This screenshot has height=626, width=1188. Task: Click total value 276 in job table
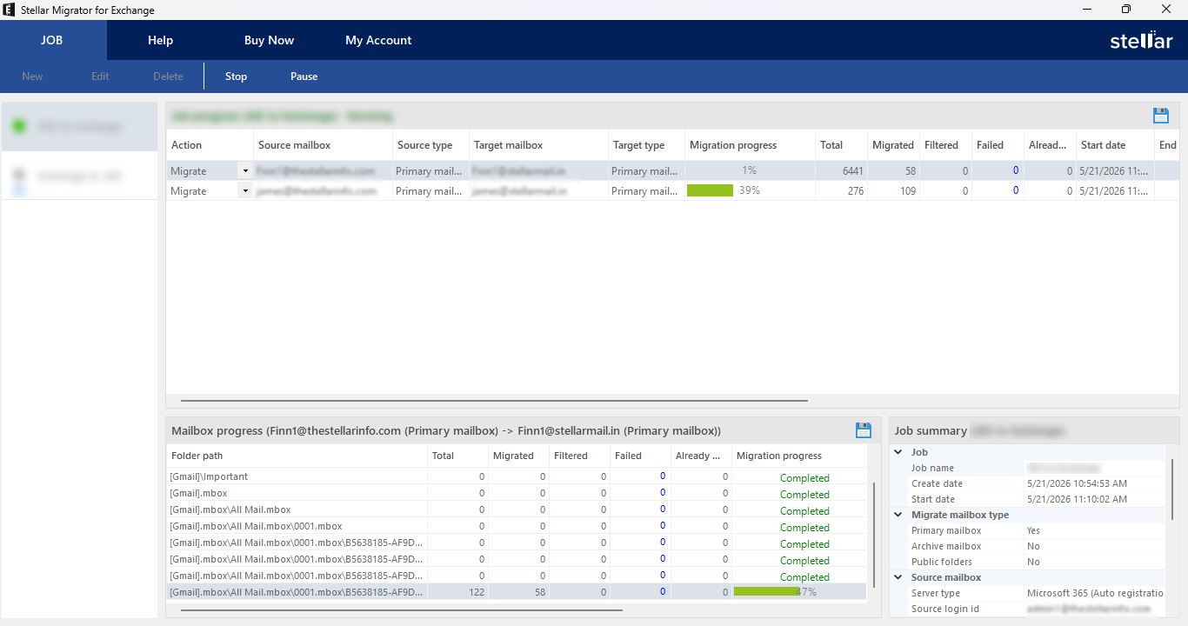(856, 191)
